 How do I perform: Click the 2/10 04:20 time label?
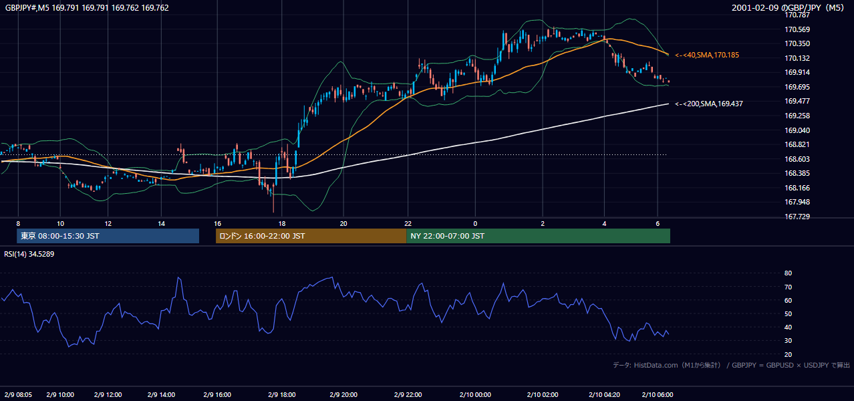pyautogui.click(x=604, y=395)
